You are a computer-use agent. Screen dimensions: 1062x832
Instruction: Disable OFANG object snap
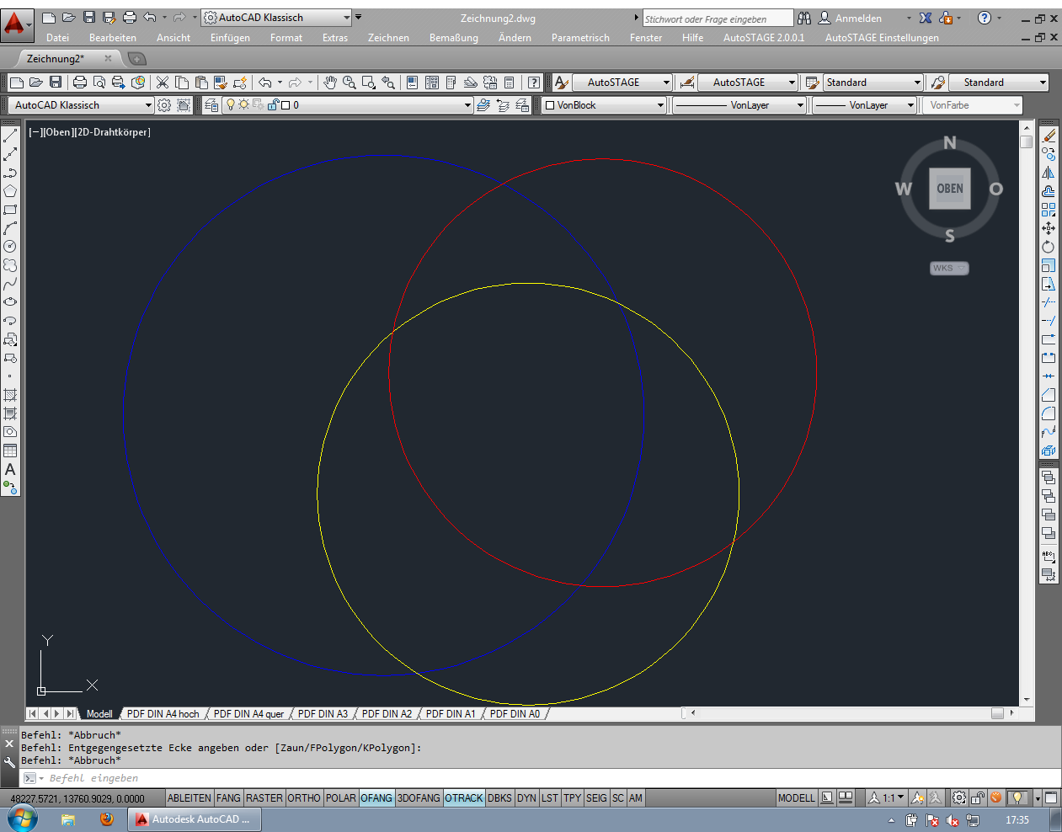click(376, 797)
